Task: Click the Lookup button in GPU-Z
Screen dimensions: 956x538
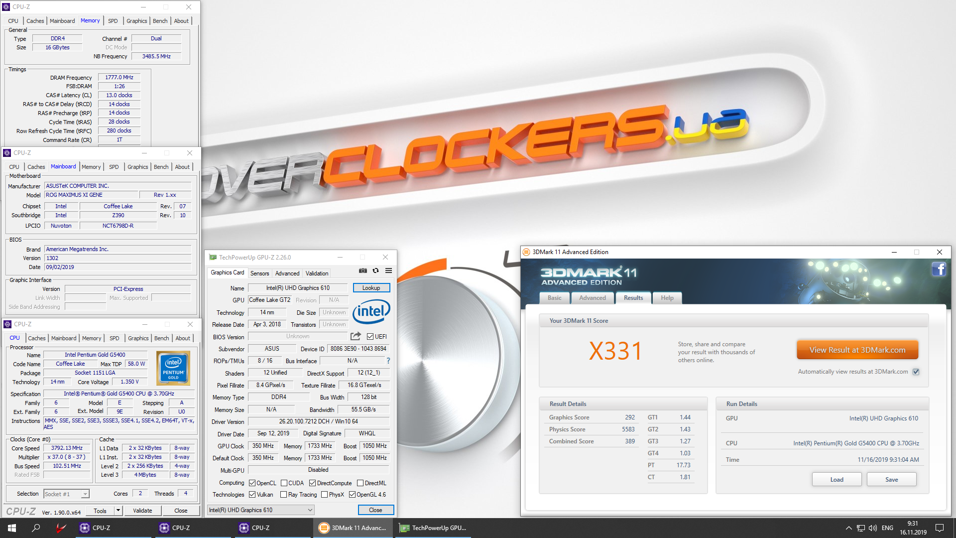Action: 371,288
